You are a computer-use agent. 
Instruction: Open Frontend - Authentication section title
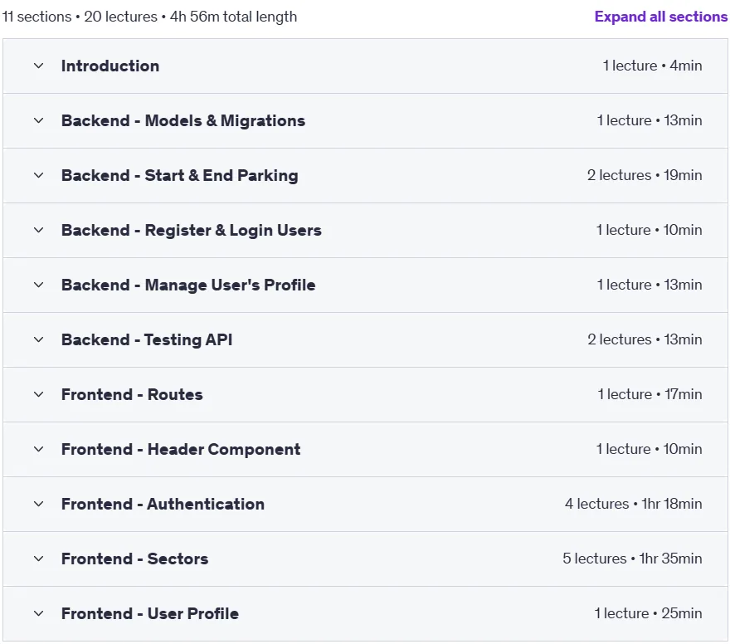click(x=163, y=504)
